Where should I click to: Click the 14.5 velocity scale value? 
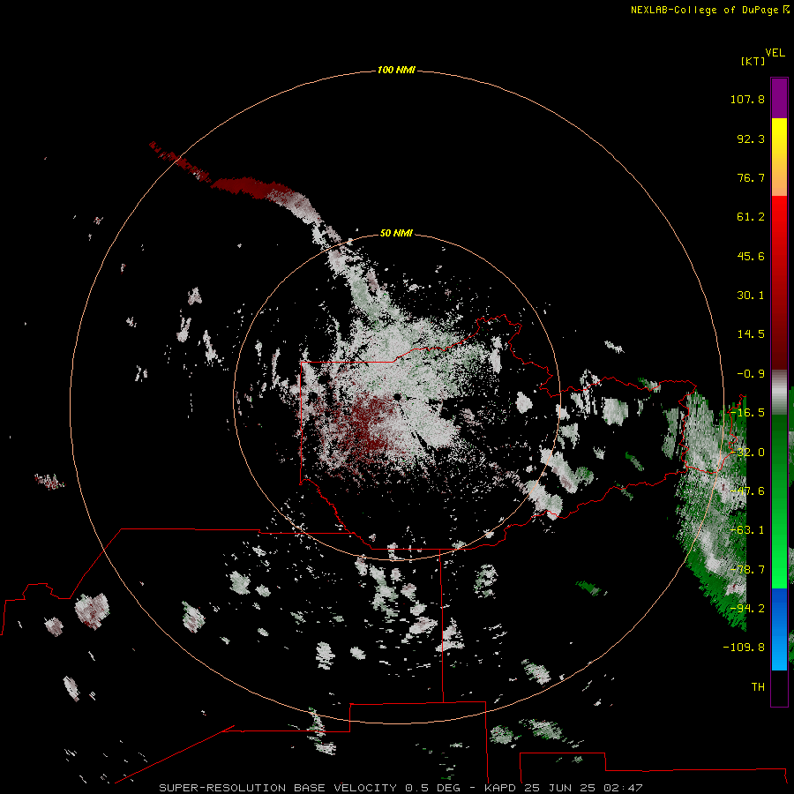pyautogui.click(x=751, y=334)
